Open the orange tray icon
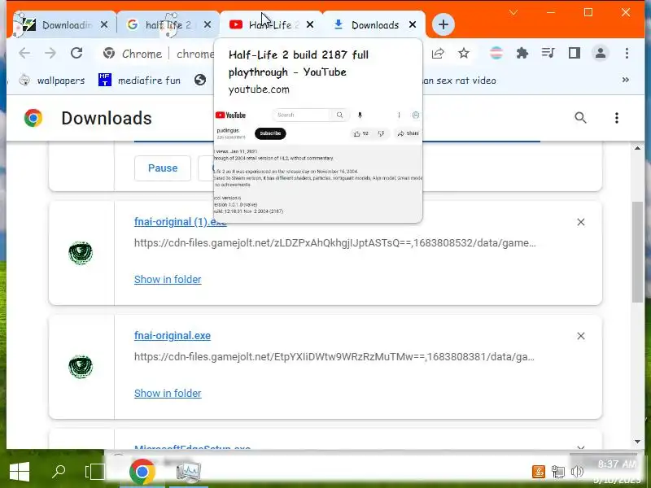The height and width of the screenshot is (488, 651). tap(539, 472)
